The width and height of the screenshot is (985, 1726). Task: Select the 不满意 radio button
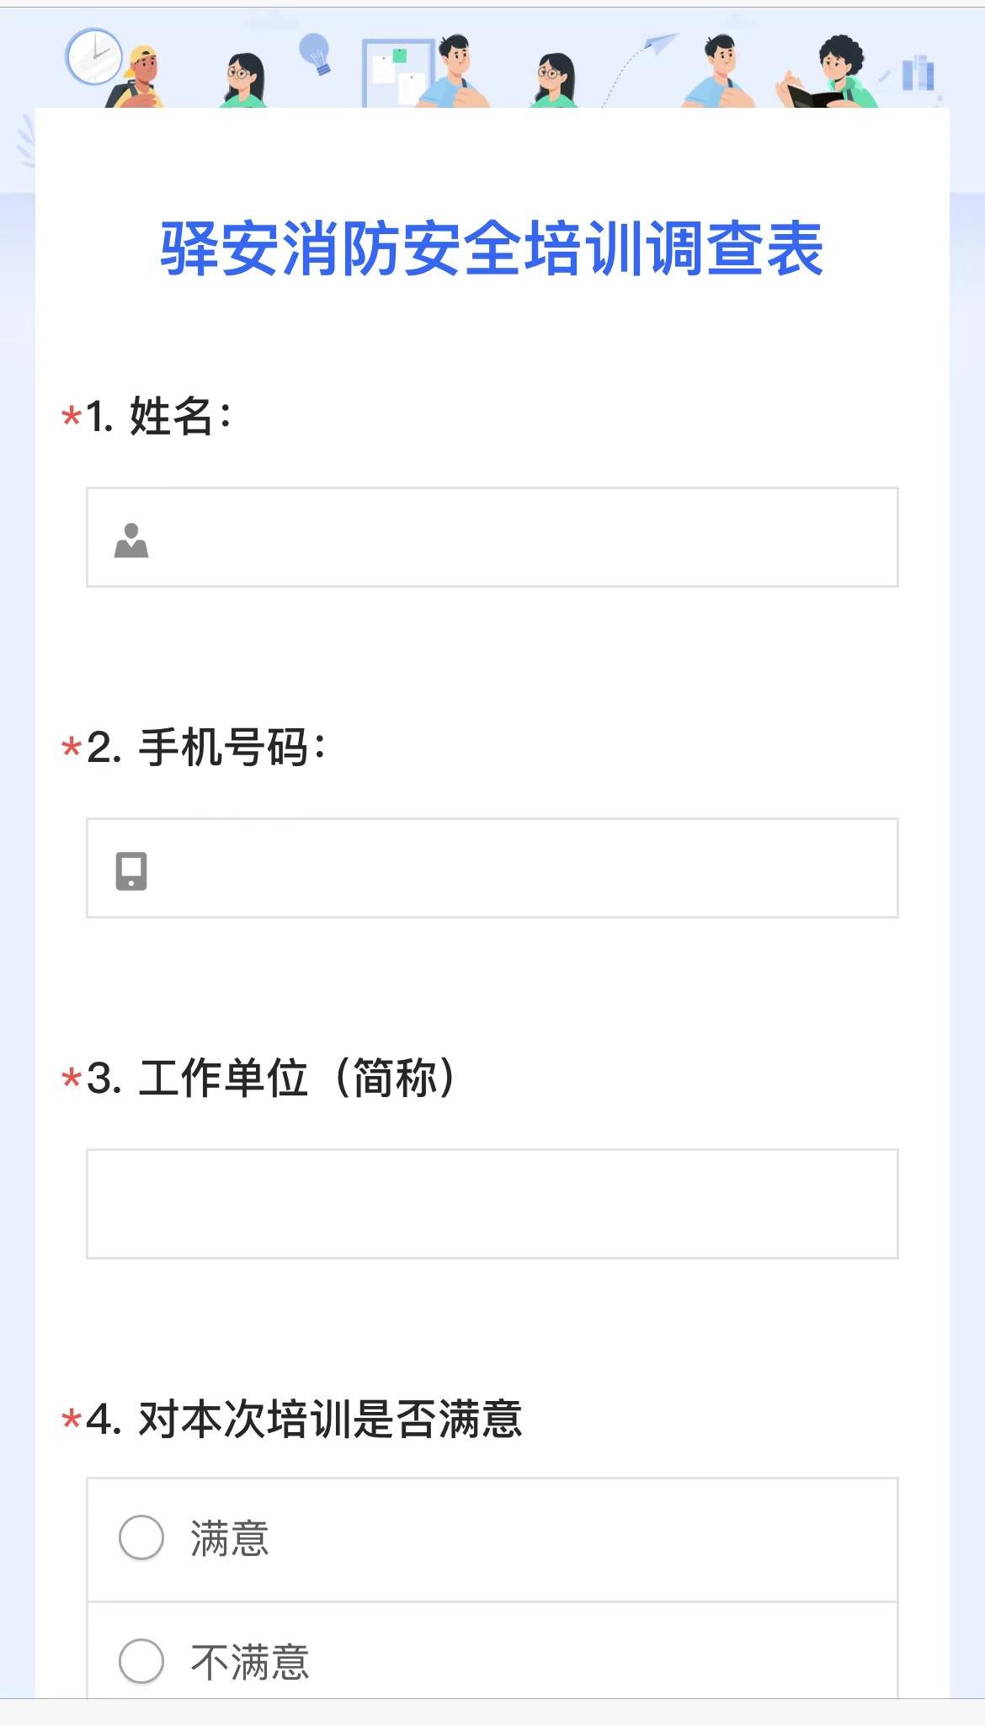pos(141,1660)
